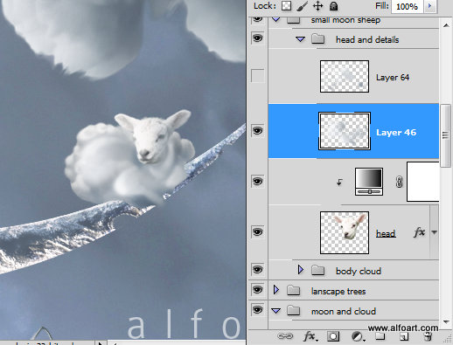Image resolution: width=453 pixels, height=345 pixels.
Task: Select the head layer name
Action: point(386,233)
